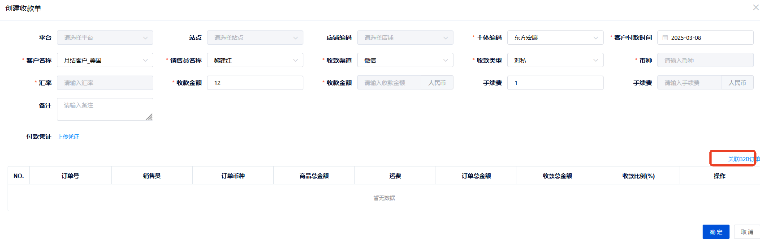
Task: Click the 备注 textarea resize handle
Action: tap(149, 117)
